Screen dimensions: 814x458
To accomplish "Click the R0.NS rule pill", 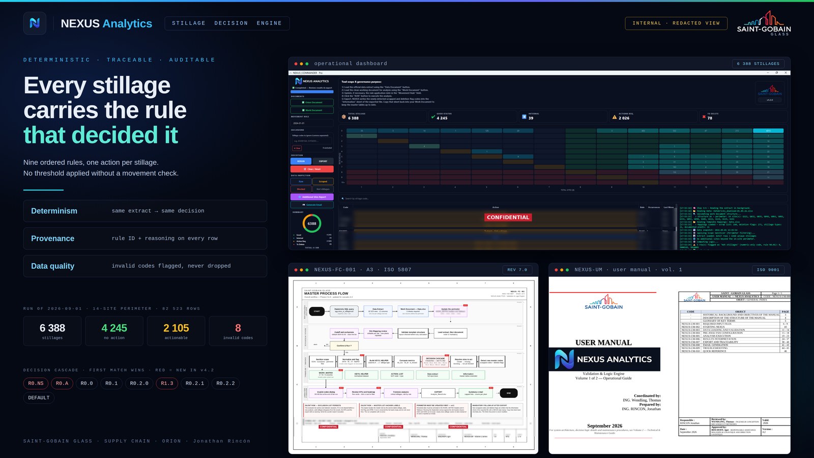I will click(x=36, y=383).
